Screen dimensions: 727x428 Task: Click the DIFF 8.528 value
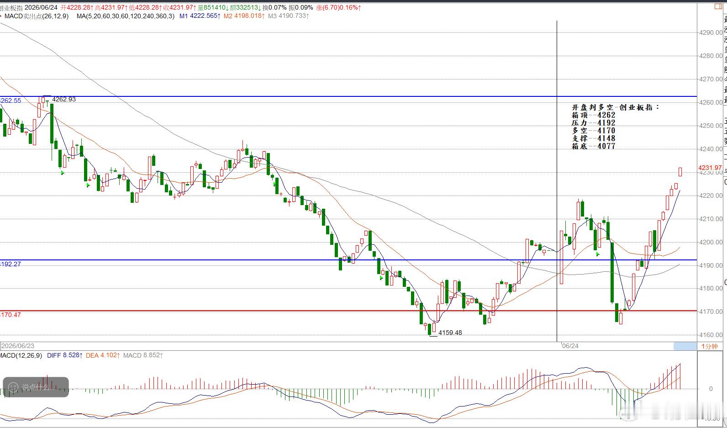[66, 355]
